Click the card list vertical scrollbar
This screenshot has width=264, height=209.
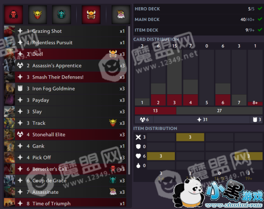pos(129,100)
